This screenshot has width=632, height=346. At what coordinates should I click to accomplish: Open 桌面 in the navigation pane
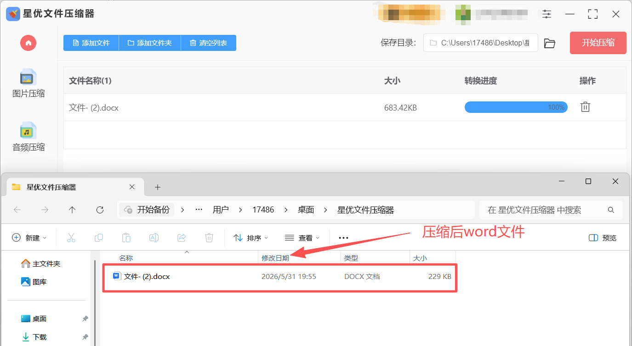(x=34, y=318)
